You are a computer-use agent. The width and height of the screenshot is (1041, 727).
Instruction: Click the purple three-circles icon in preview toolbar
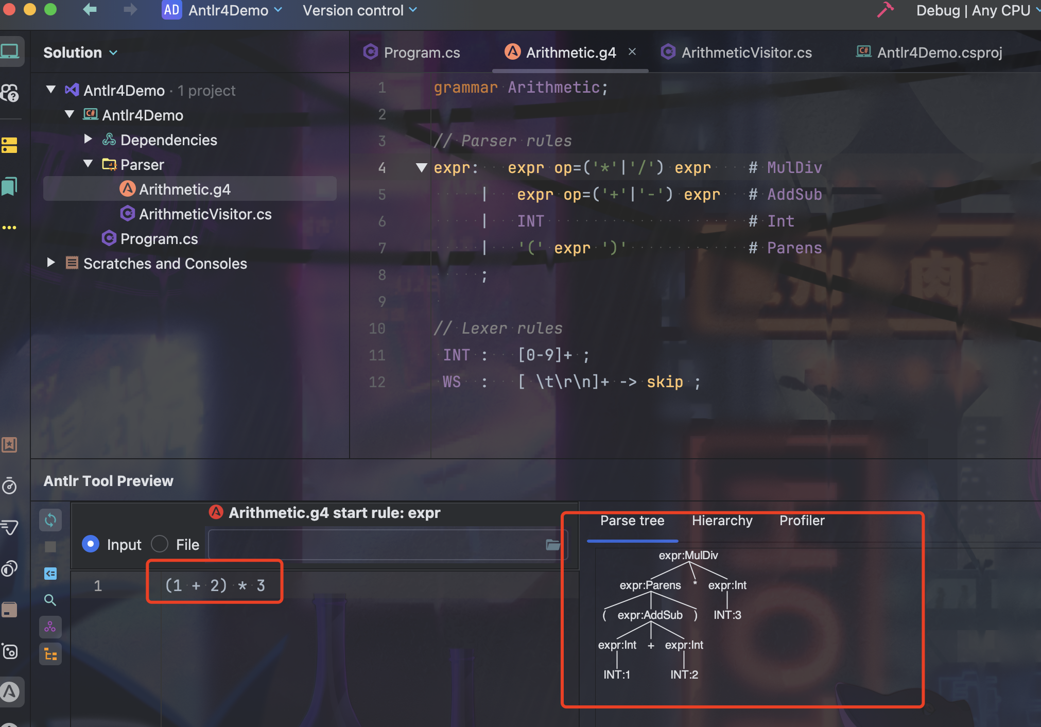50,627
